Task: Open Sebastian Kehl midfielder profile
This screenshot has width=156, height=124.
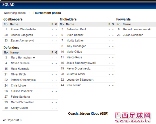Action: pyautogui.click(x=76, y=29)
